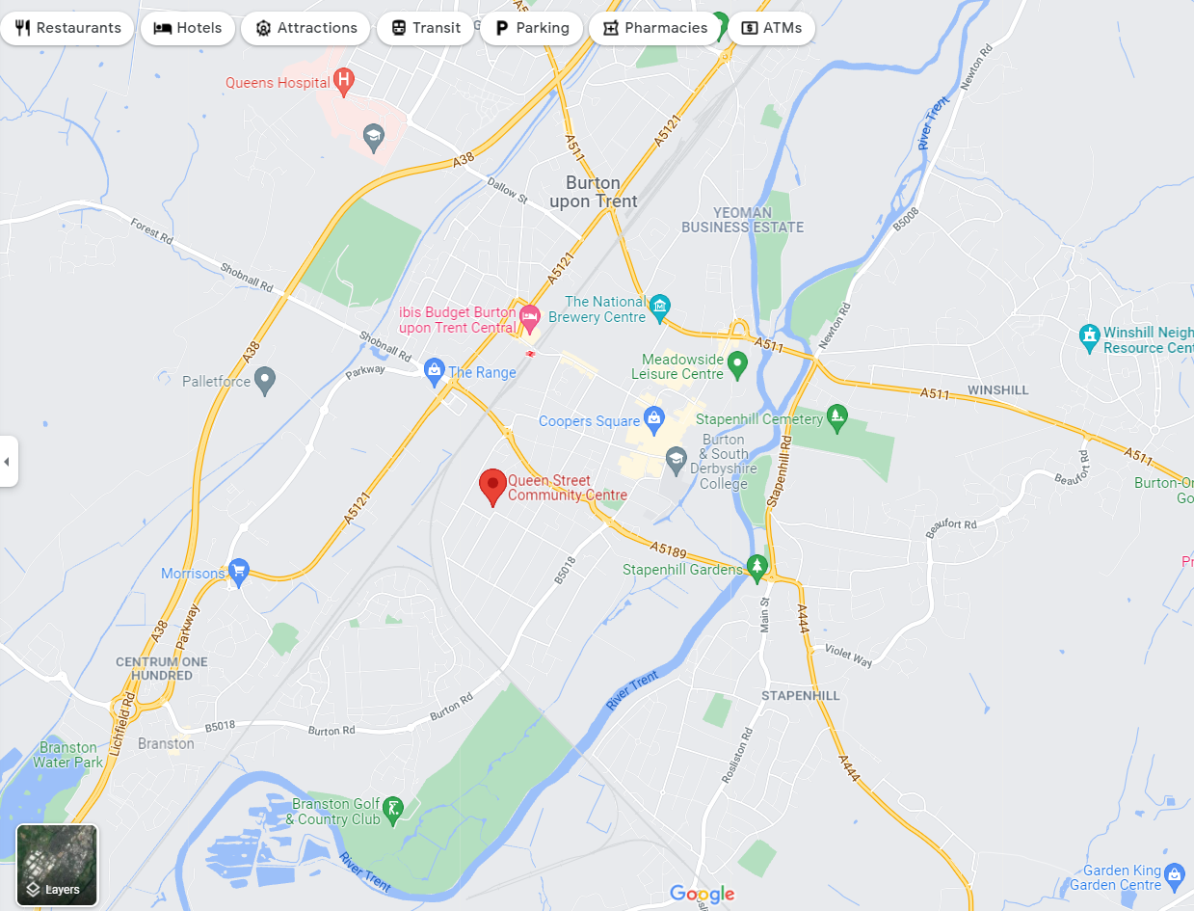Choose the Transit filter chip

click(425, 28)
